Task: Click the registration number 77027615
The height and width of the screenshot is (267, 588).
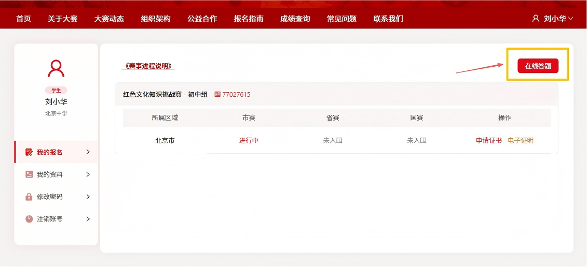Action: pos(236,95)
